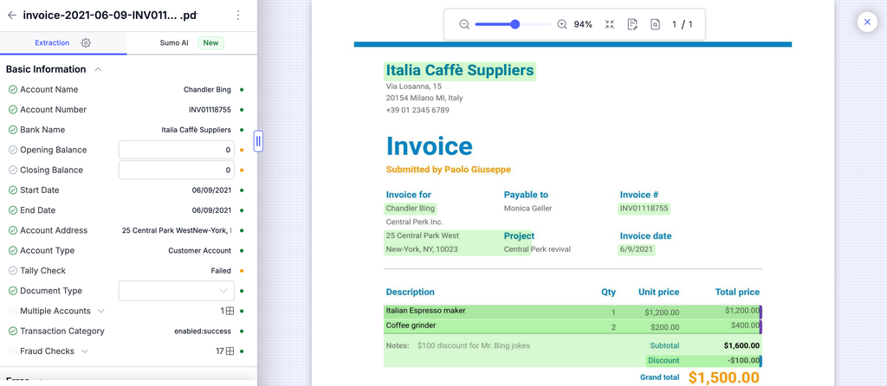The height and width of the screenshot is (386, 887).
Task: Toggle the Transaction Category verification check
Action: point(13,331)
